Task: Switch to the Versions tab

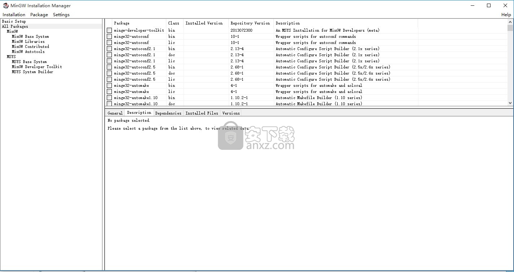Action: (231, 113)
